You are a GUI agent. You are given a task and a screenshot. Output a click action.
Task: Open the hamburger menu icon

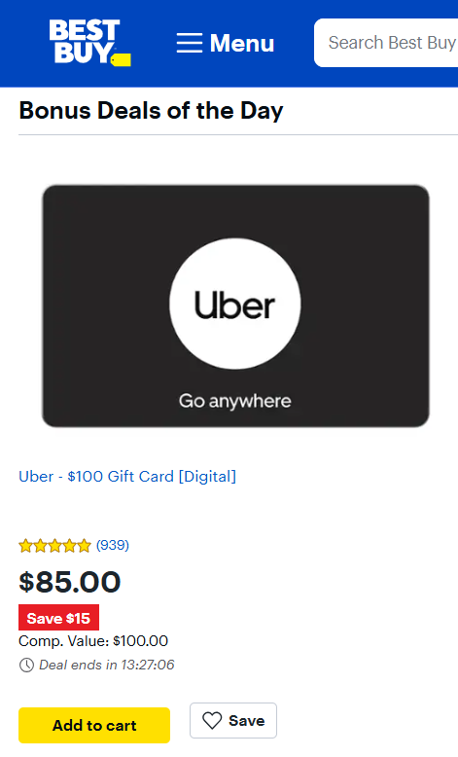point(190,43)
